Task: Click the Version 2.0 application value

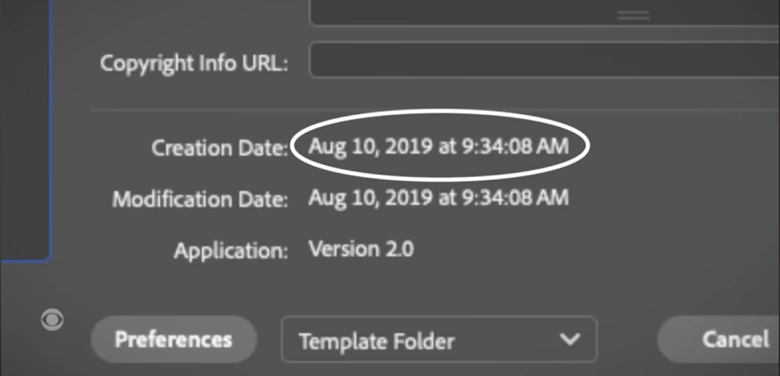Action: 361,249
